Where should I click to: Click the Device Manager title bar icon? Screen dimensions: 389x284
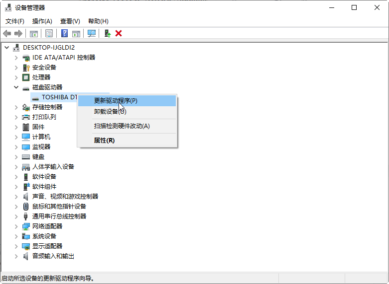8,7
